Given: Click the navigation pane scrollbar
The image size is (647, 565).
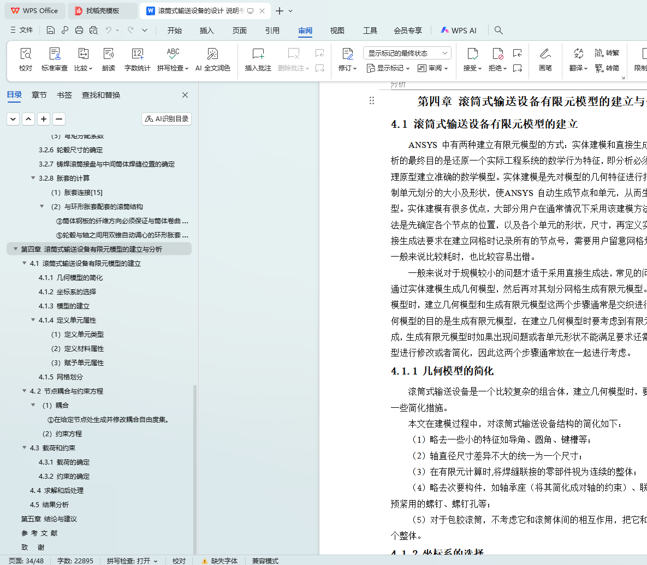Looking at the screenshot, I should point(195,469).
